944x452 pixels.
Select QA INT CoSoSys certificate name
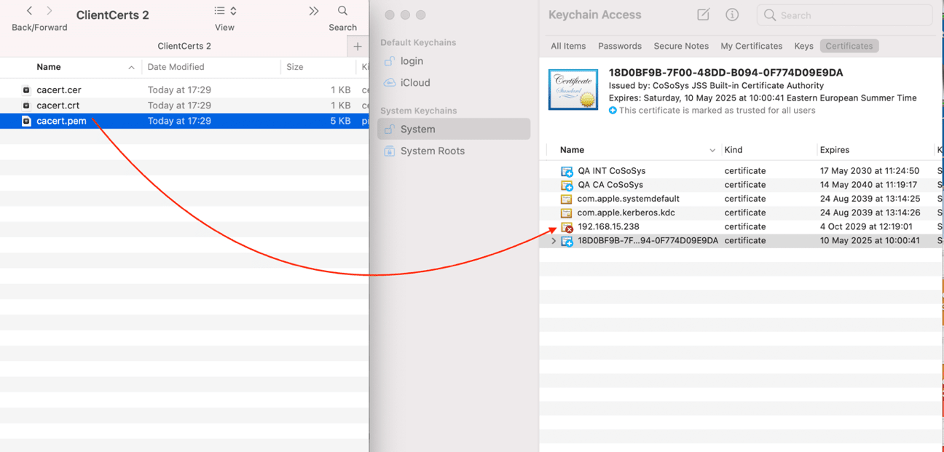click(612, 171)
